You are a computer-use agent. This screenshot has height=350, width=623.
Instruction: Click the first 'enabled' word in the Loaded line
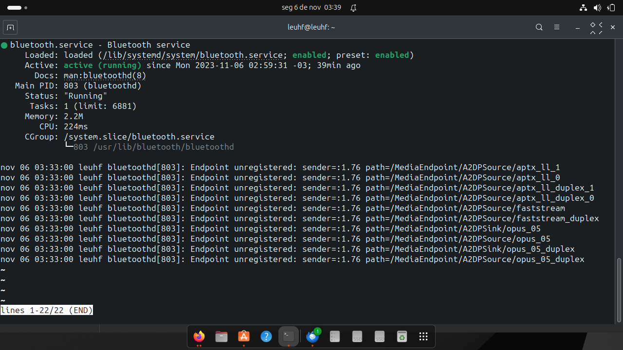310,55
